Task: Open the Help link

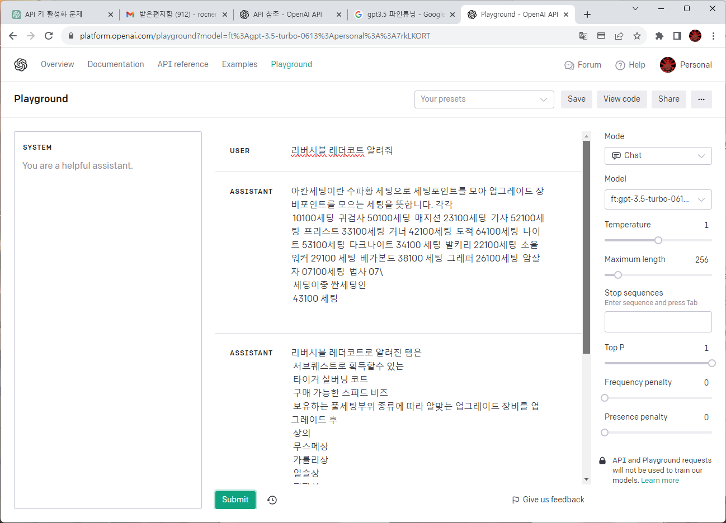Action: point(630,65)
